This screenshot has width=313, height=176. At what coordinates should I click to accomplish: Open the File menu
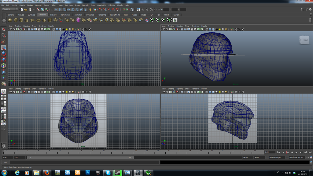[2, 5]
